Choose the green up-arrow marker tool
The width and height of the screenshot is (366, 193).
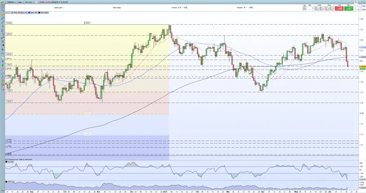(x=3, y=65)
